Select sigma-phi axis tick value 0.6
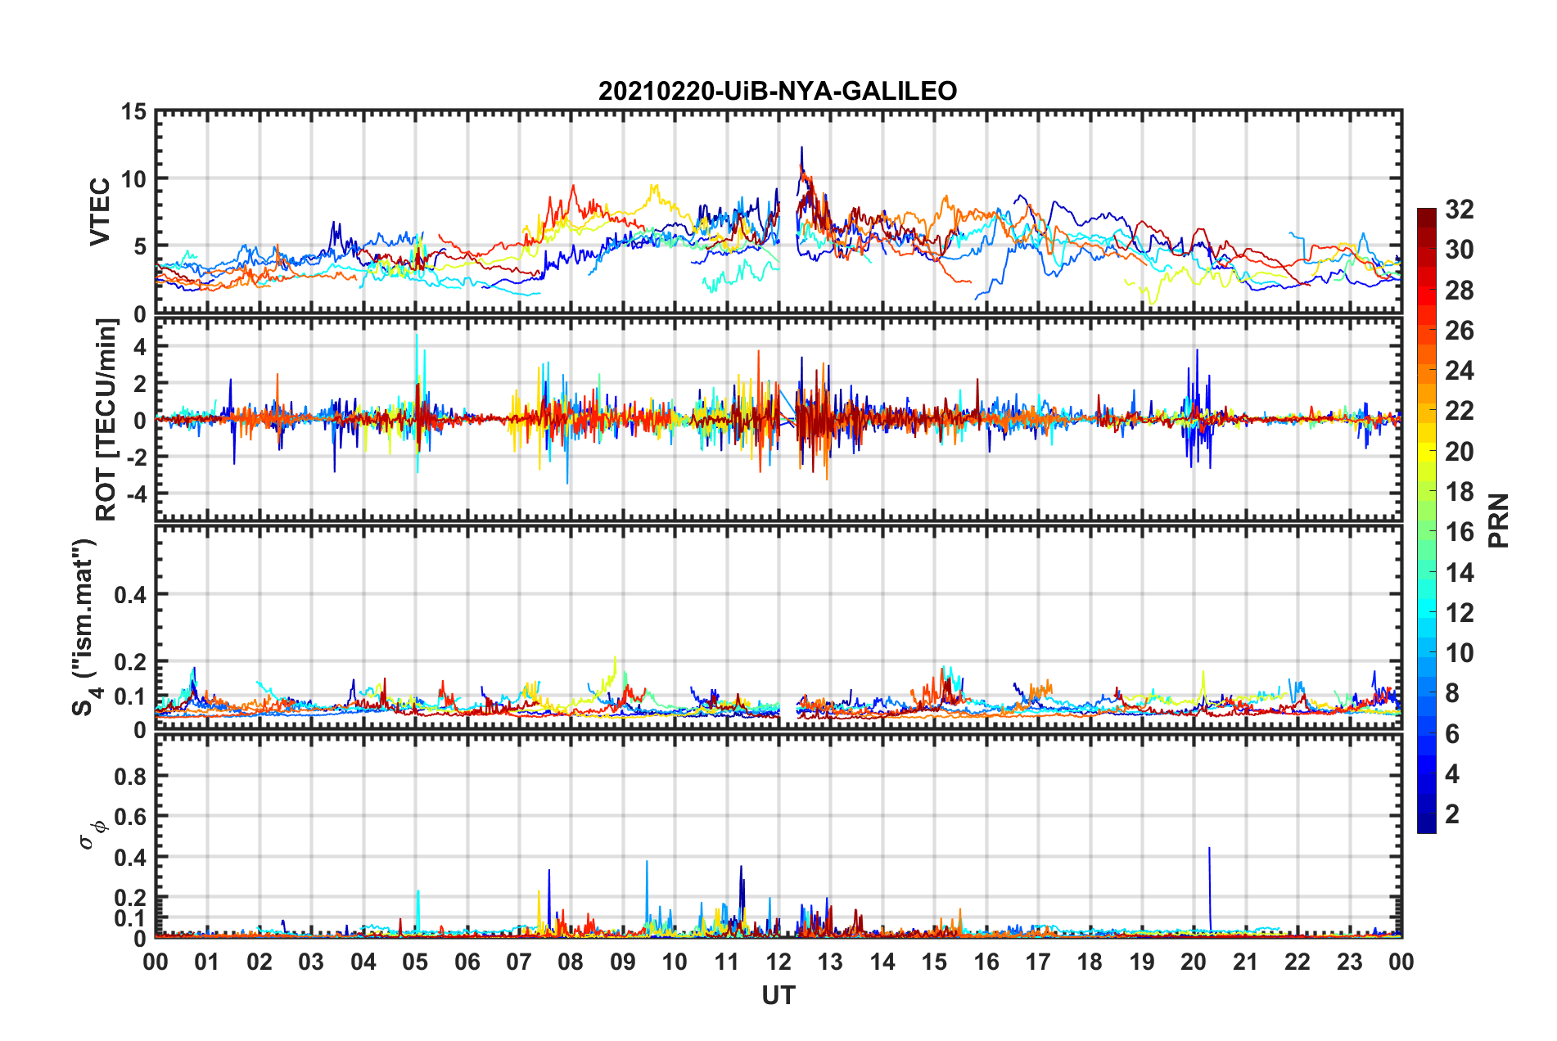The image size is (1557, 1041). (131, 817)
